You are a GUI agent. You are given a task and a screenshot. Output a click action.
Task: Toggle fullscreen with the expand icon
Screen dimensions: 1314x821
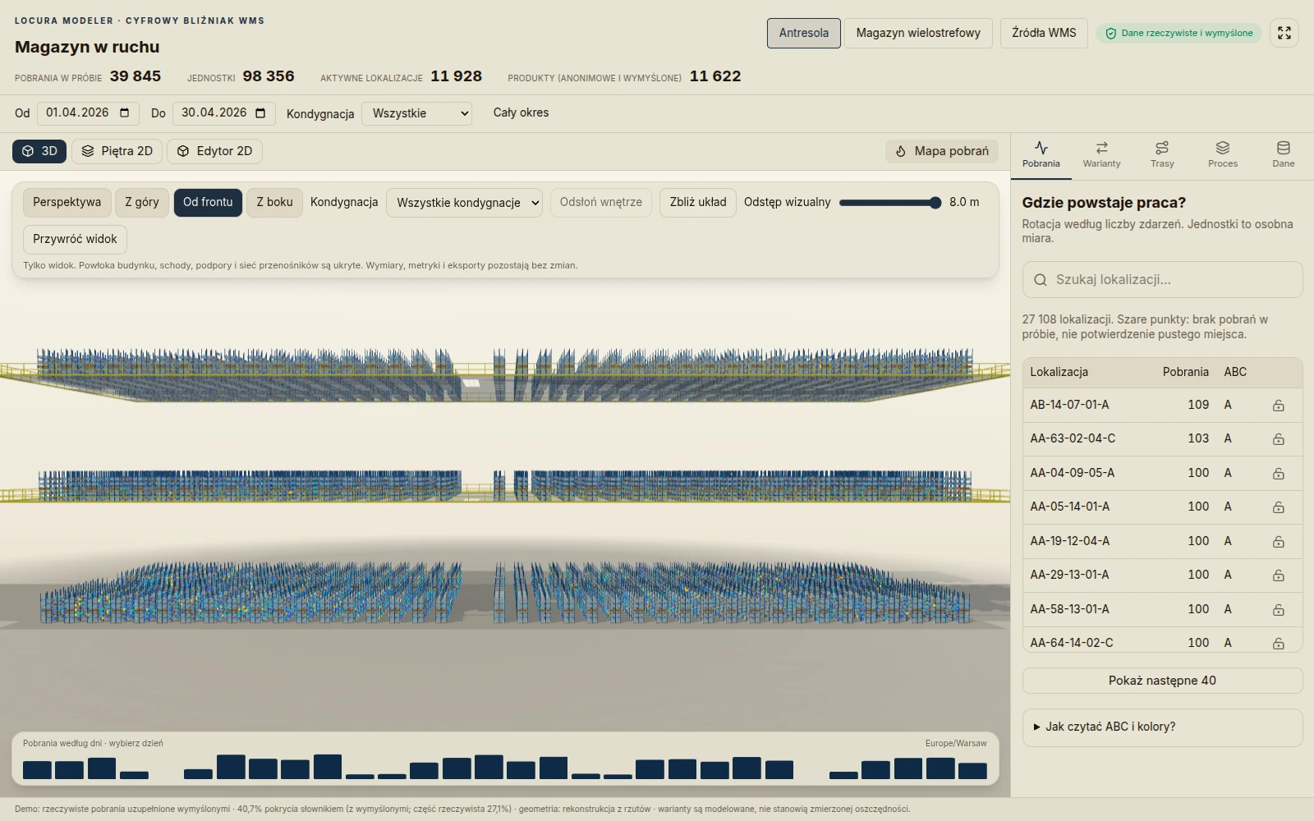tap(1284, 33)
